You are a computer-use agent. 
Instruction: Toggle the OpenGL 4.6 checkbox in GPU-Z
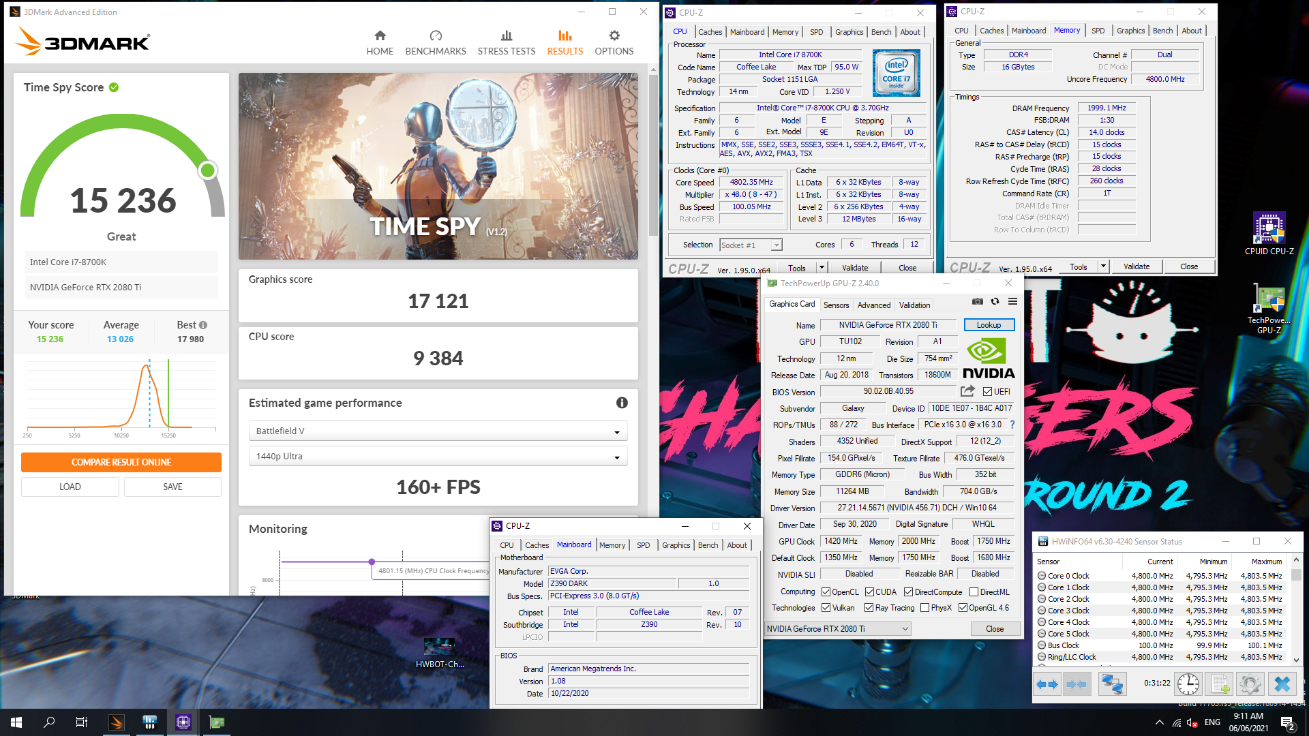tap(963, 607)
